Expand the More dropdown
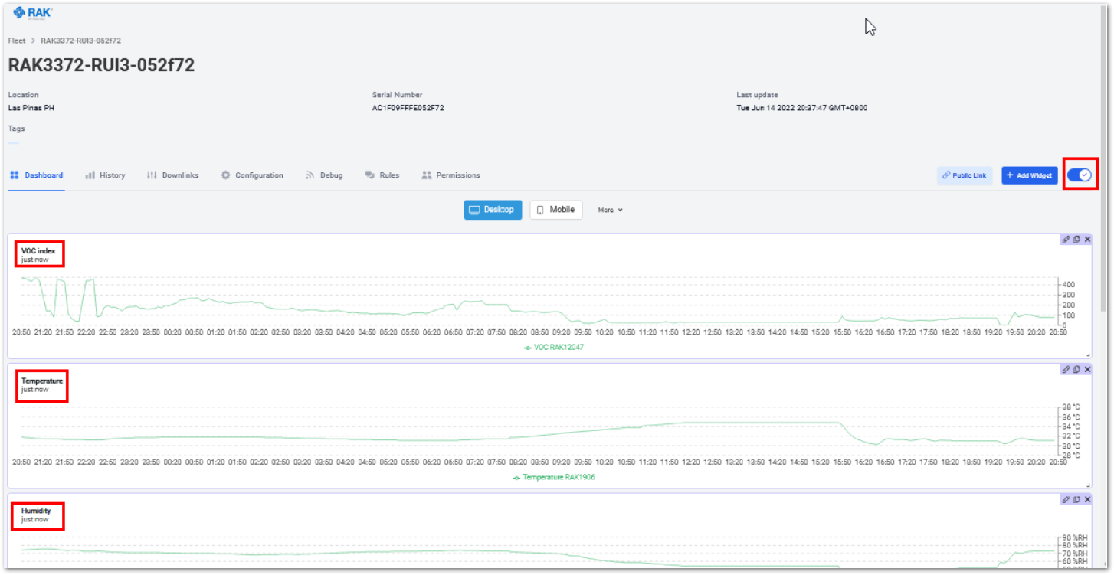The image size is (1114, 575). pyautogui.click(x=610, y=210)
